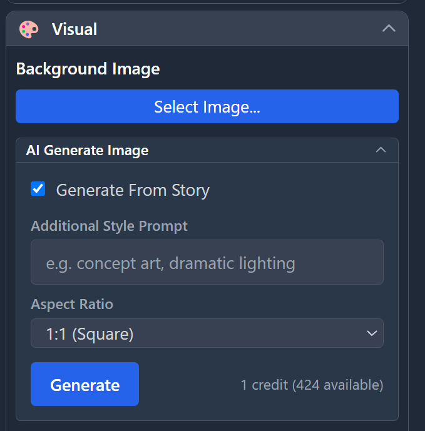Viewport: 425px width, 431px height.
Task: Focus the style prompt text field
Action: coord(207,262)
